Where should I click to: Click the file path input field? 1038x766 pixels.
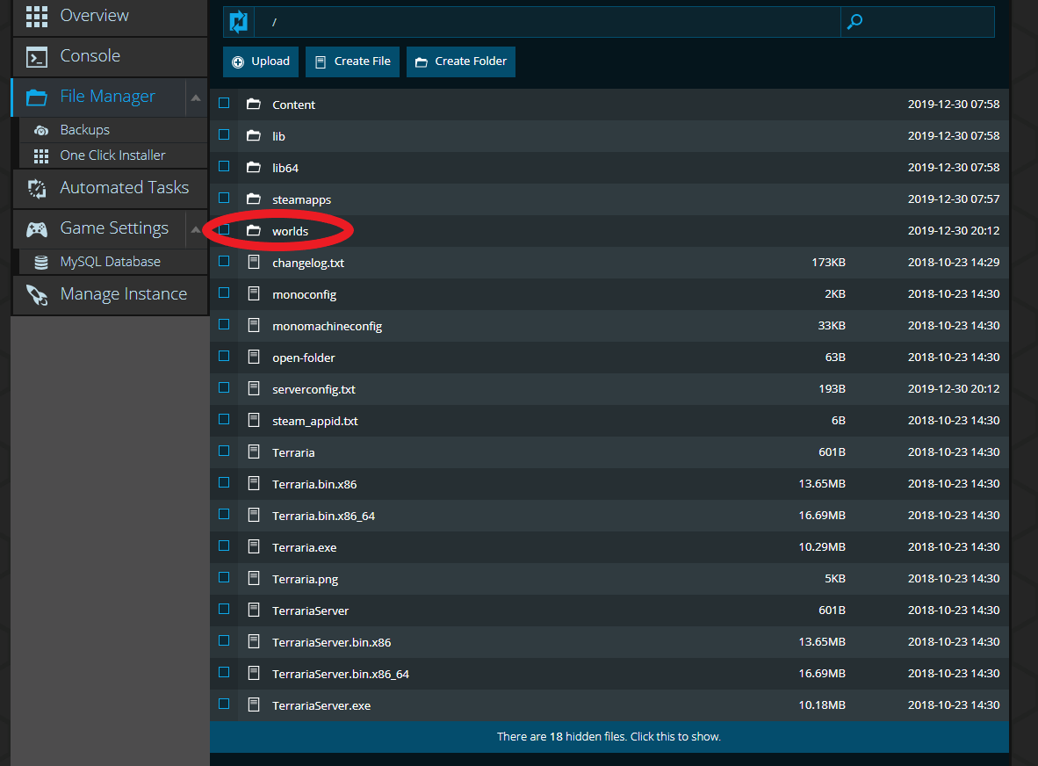(x=547, y=22)
